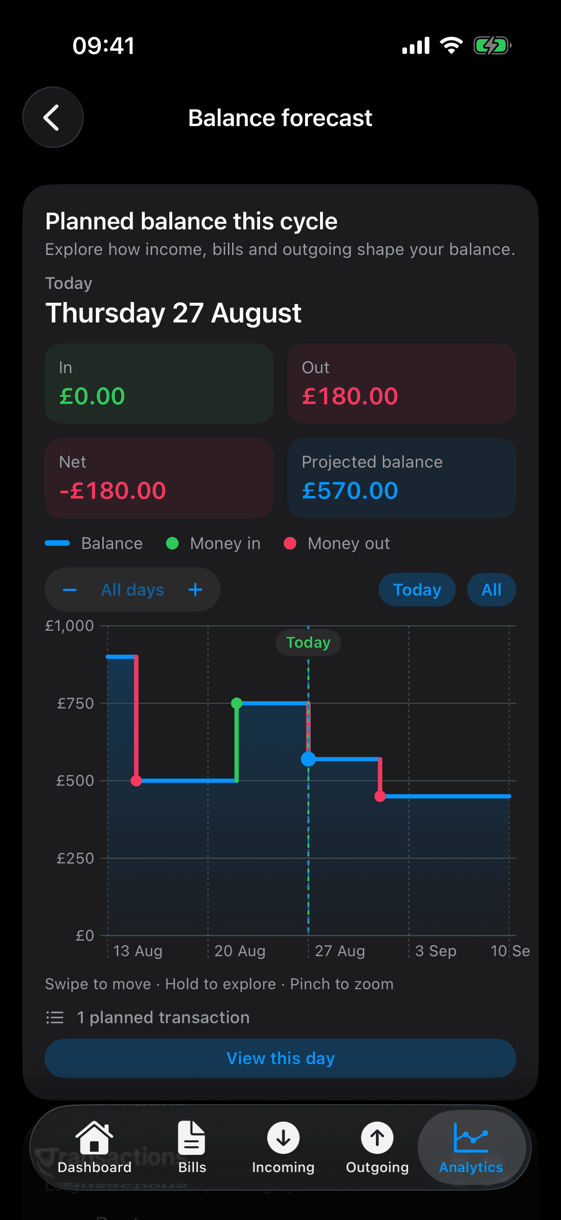
Task: Tap the red money-out point after 27 Aug
Action: (380, 797)
